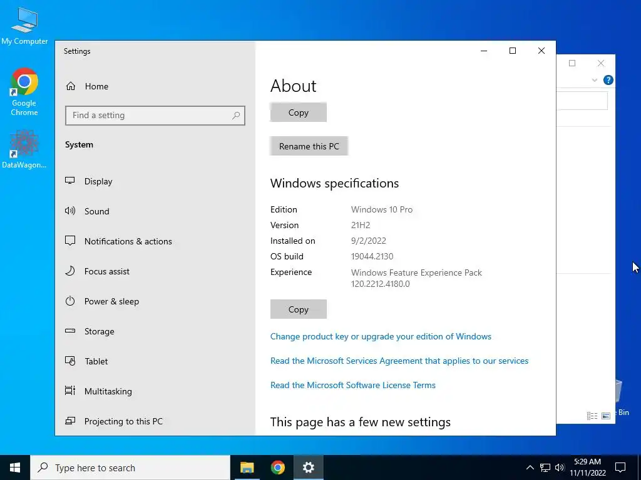The height and width of the screenshot is (480, 641).
Task: Open the Action Center notifications icon
Action: tap(620, 467)
